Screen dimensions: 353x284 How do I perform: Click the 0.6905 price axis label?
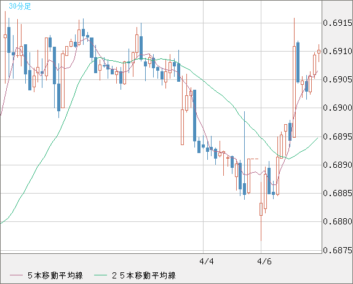pos(338,80)
